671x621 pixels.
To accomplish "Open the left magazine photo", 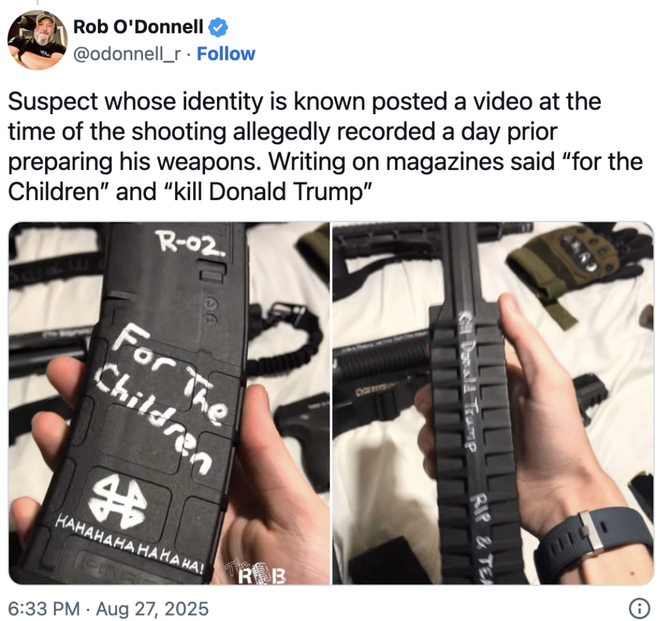I will [x=170, y=403].
